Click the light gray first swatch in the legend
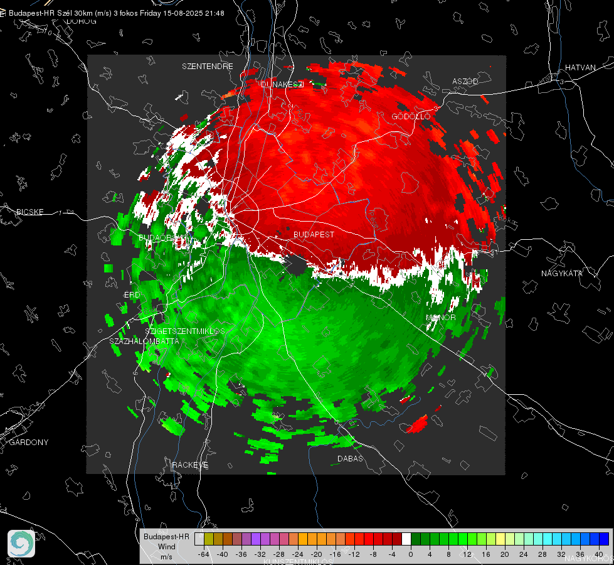Viewport: 614px width, 565px height. click(x=199, y=539)
